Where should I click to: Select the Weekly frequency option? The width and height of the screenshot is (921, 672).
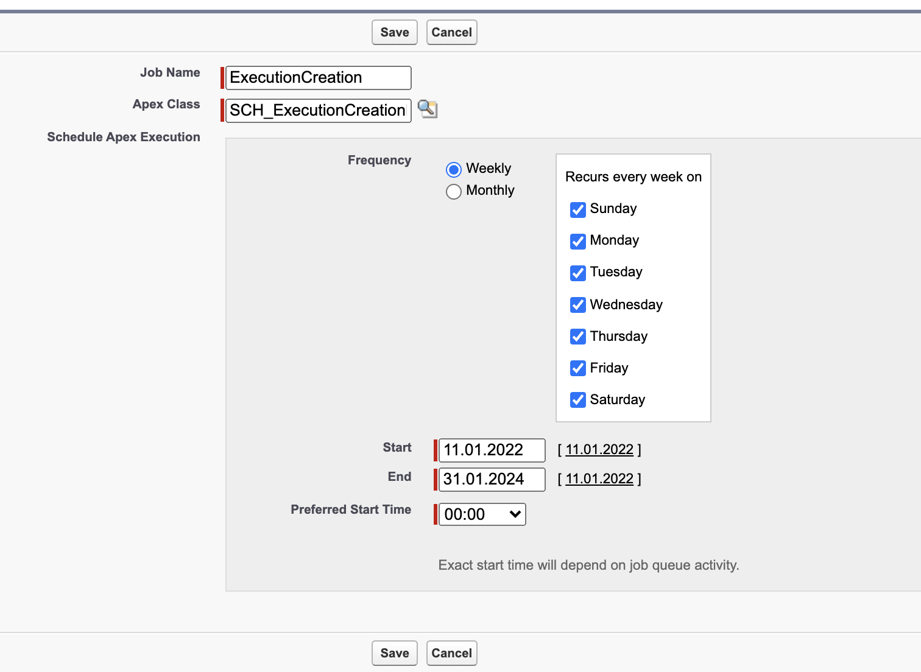click(x=454, y=169)
